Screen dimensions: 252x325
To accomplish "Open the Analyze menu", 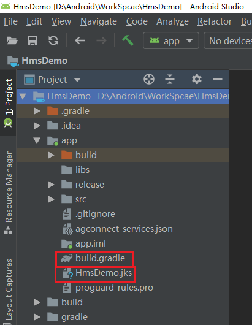I will [x=172, y=21].
